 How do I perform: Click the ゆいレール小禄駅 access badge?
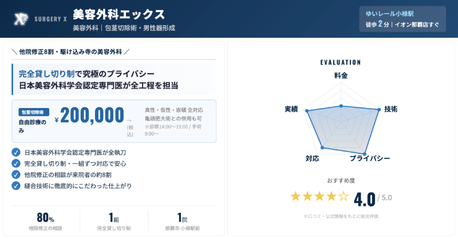(402, 19)
